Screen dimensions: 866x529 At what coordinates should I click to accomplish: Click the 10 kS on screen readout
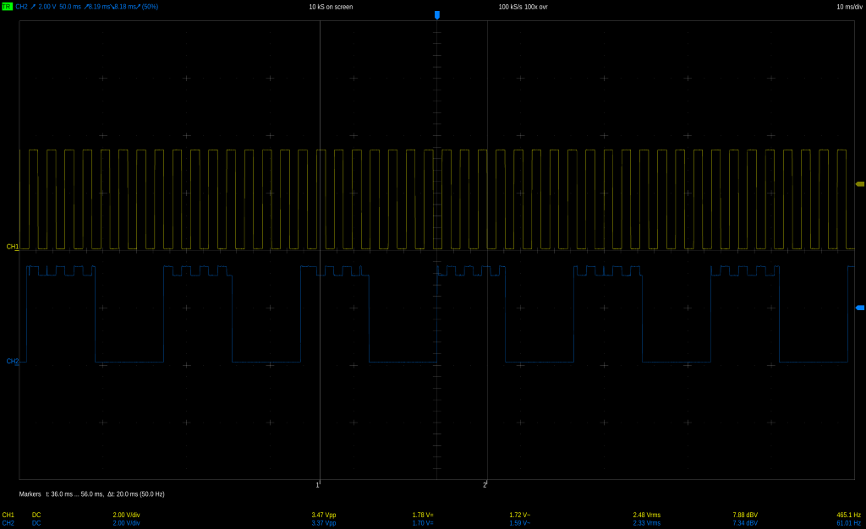[331, 7]
